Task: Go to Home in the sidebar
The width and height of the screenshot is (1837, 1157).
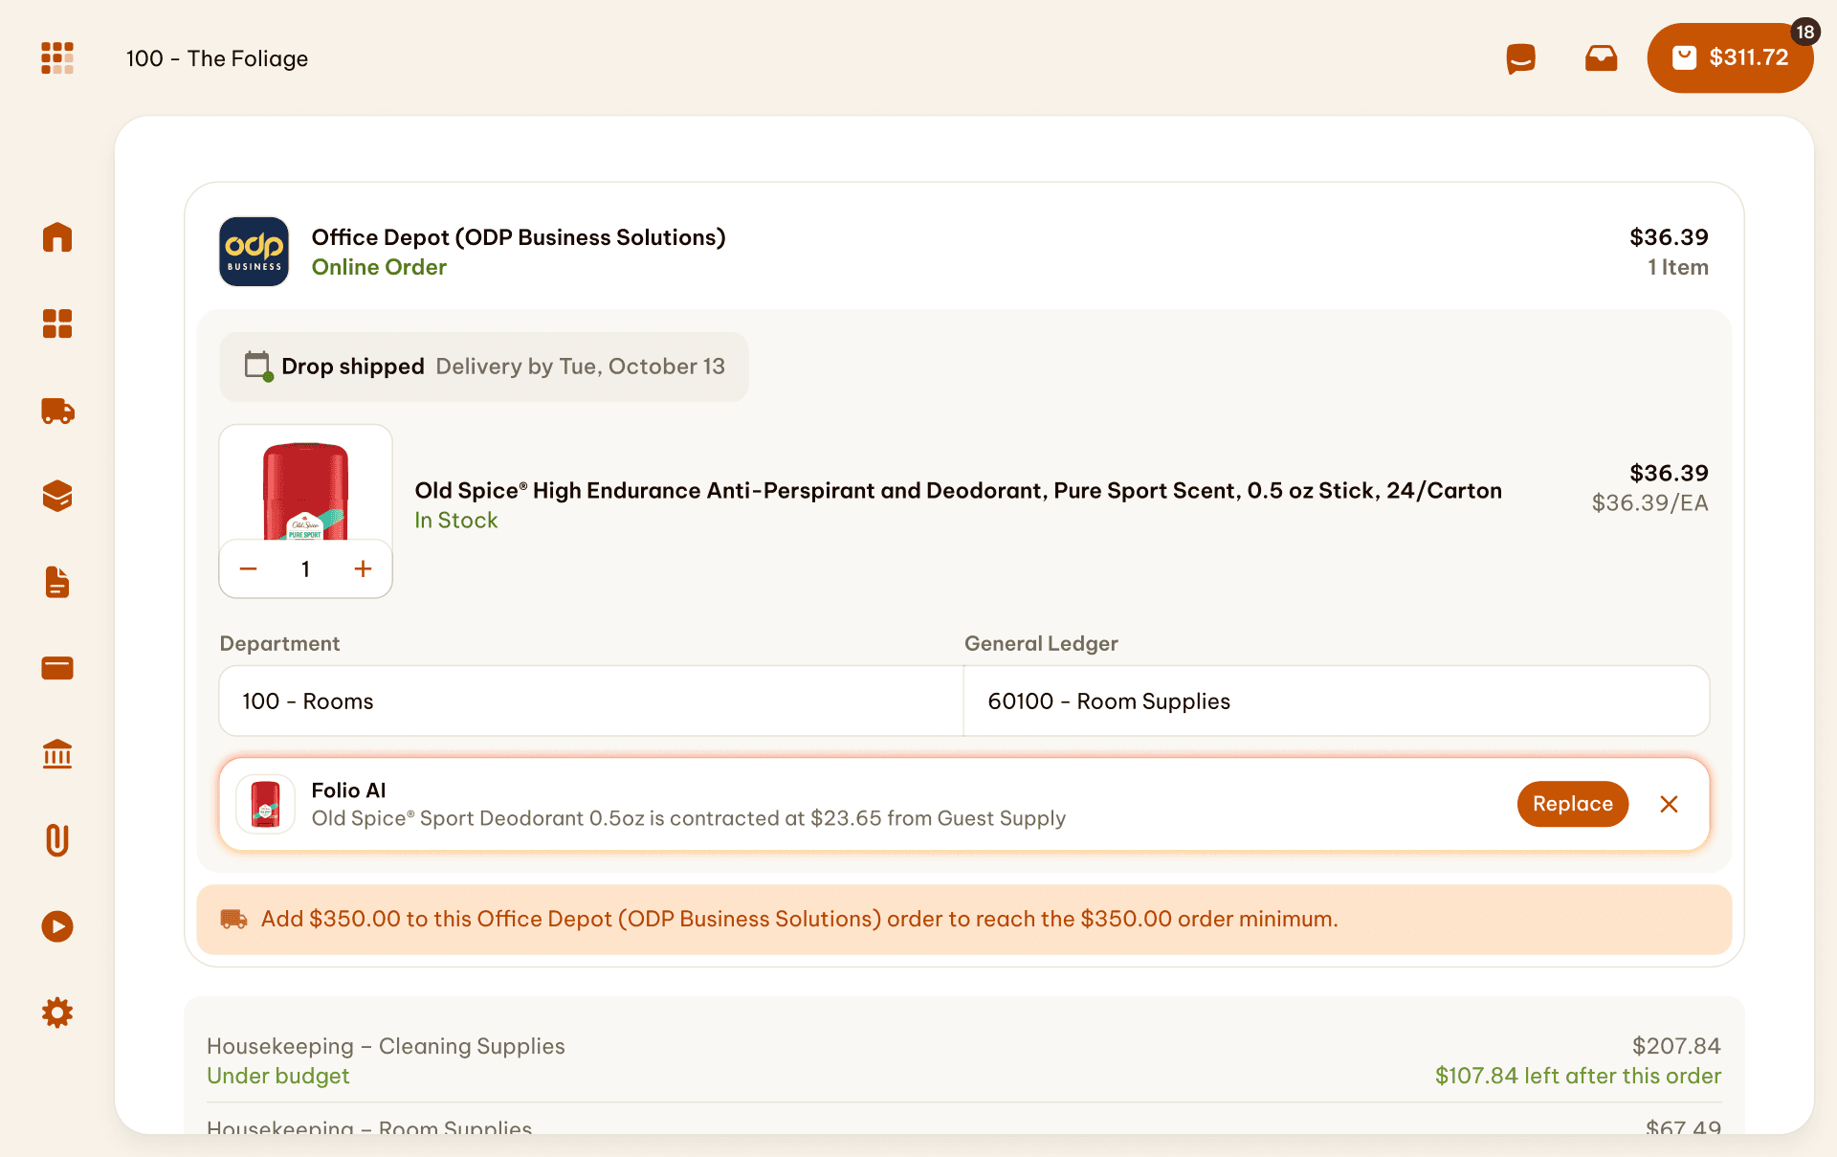Action: [x=57, y=237]
